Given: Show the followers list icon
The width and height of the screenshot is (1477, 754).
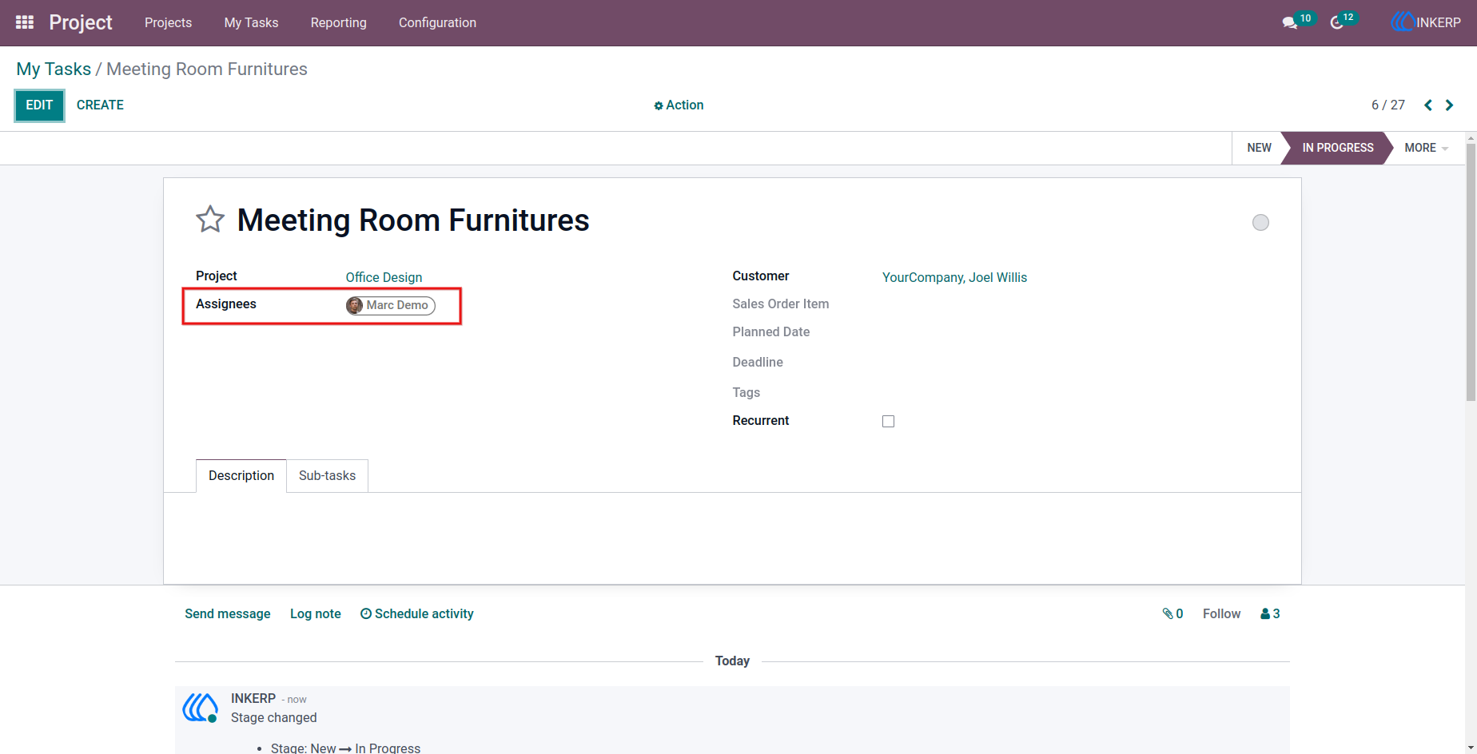Looking at the screenshot, I should 1270,613.
